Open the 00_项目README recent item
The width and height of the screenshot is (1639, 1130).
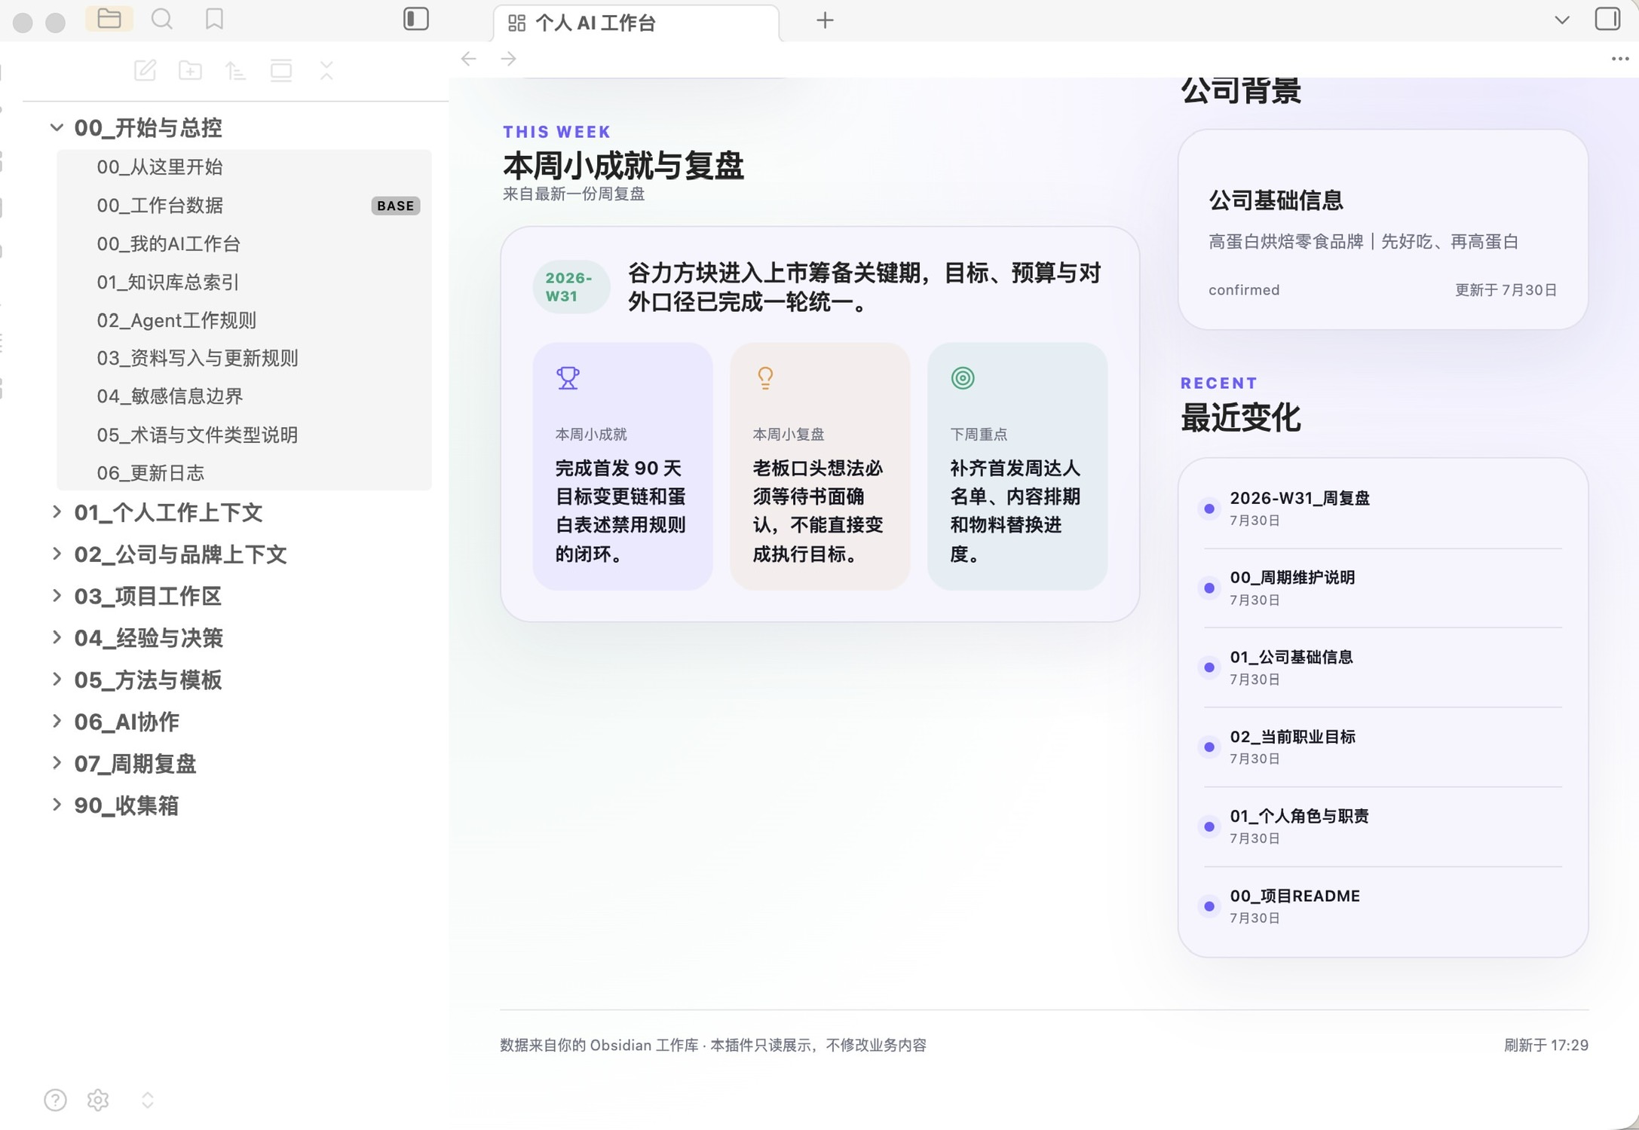click(x=1383, y=906)
